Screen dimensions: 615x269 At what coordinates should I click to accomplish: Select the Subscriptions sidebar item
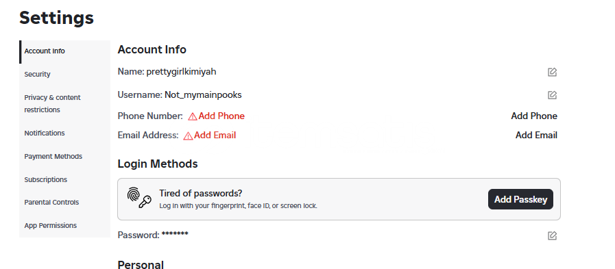point(45,179)
